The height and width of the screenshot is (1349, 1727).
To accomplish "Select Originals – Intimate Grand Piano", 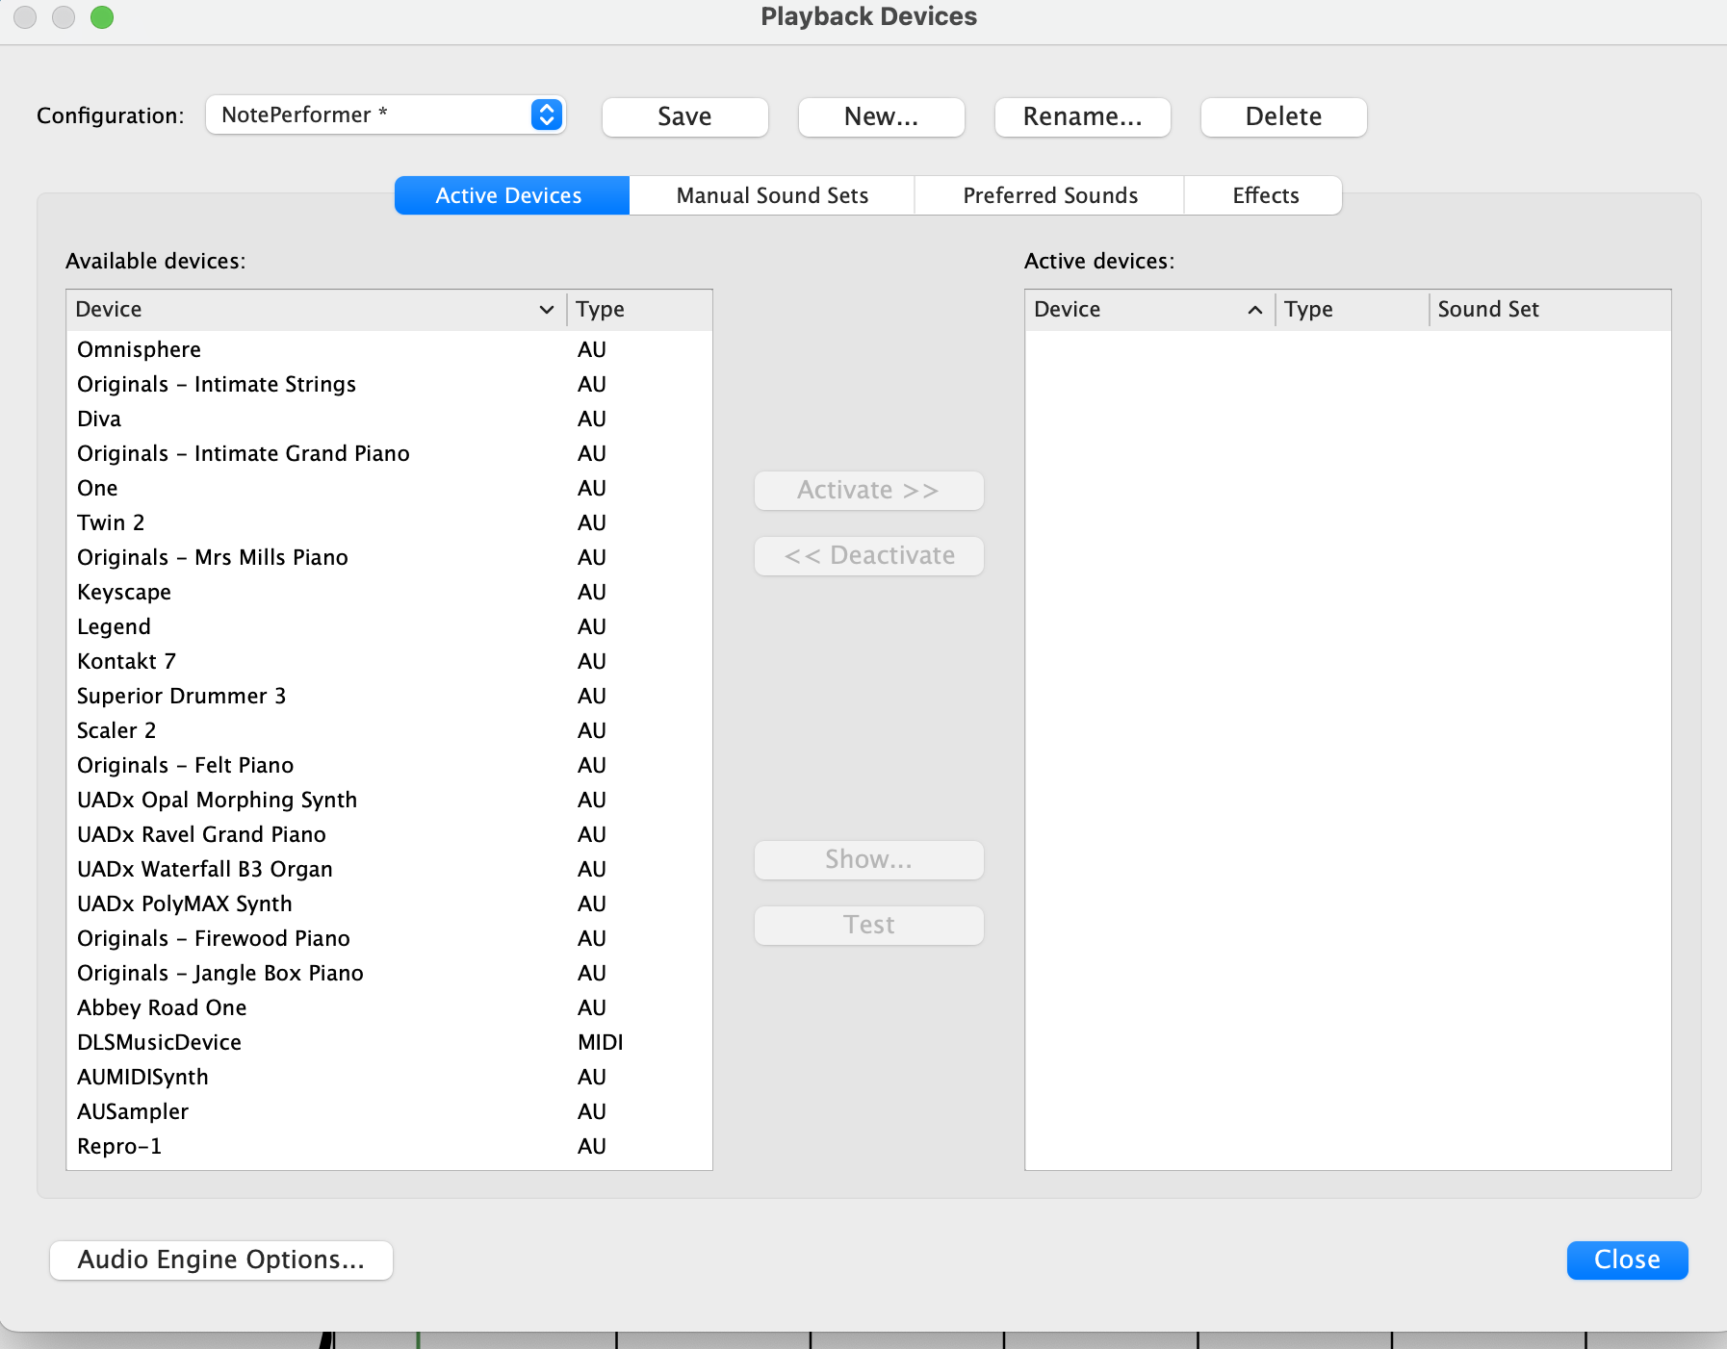I will pos(389,453).
